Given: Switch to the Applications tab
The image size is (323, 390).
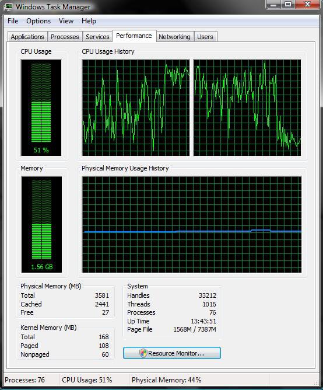Looking at the screenshot, I should click(27, 37).
